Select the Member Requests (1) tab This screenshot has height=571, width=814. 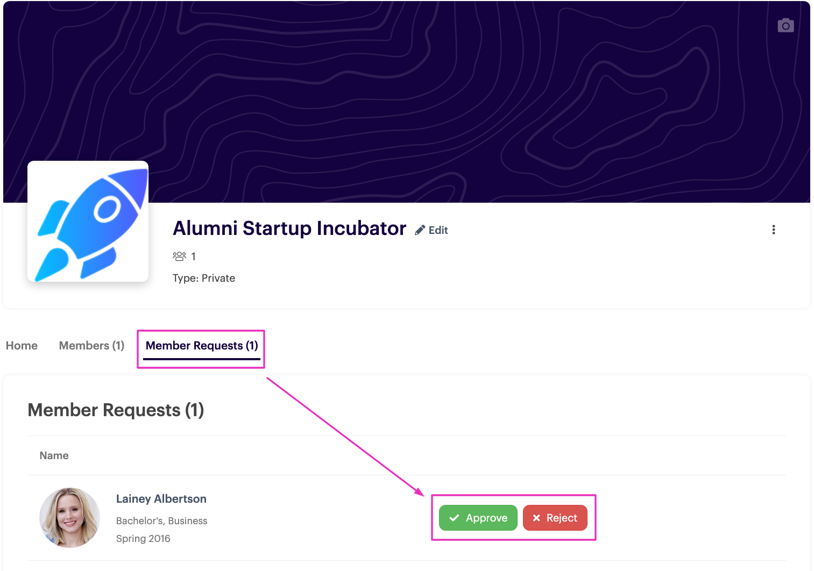(202, 346)
